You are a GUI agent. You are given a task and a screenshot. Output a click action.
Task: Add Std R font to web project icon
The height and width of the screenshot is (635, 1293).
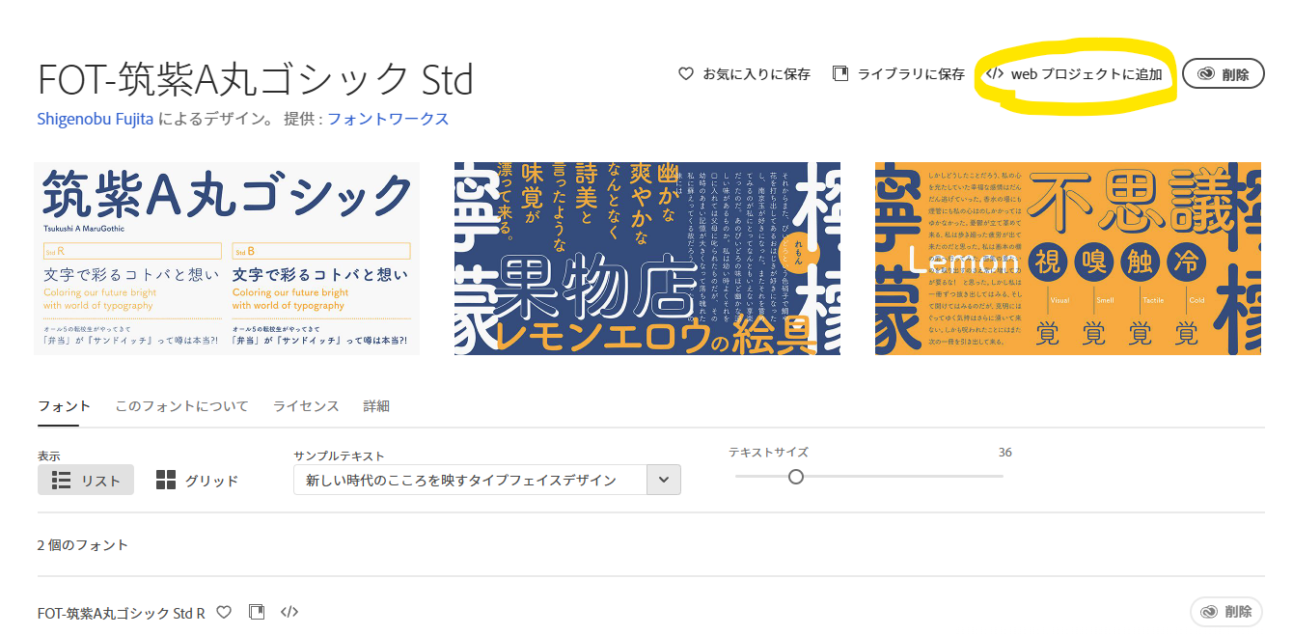[x=289, y=612]
